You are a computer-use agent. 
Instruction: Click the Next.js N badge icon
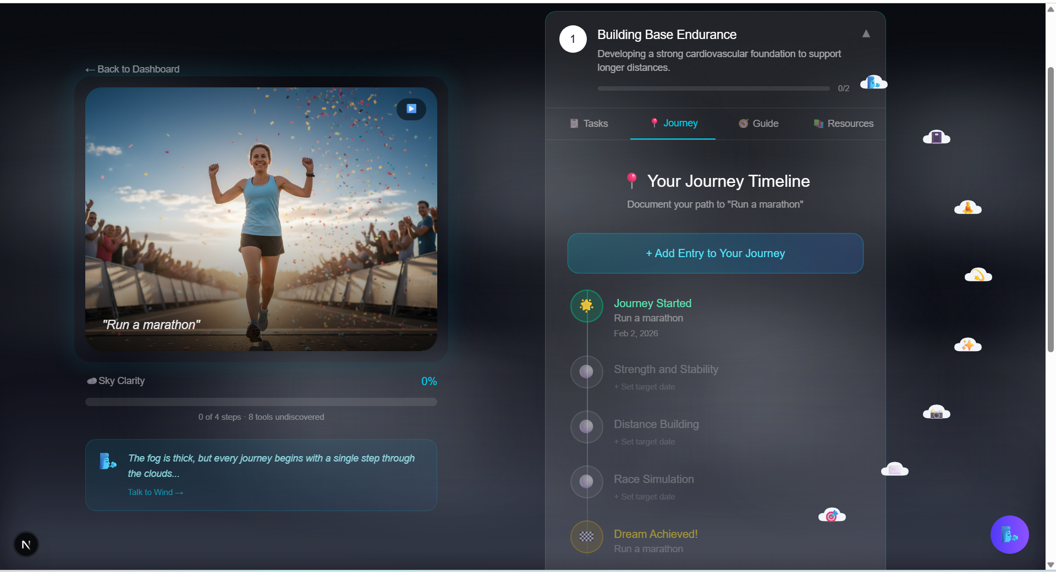tap(26, 545)
